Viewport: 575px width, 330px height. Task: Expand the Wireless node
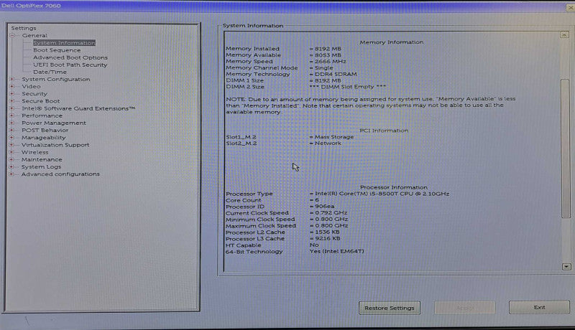point(11,152)
